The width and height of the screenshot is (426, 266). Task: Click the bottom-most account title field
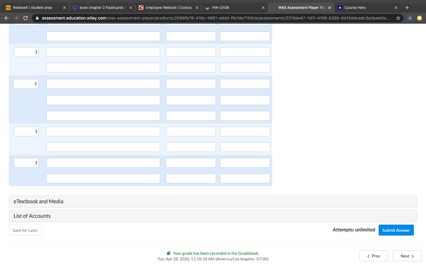pos(103,179)
